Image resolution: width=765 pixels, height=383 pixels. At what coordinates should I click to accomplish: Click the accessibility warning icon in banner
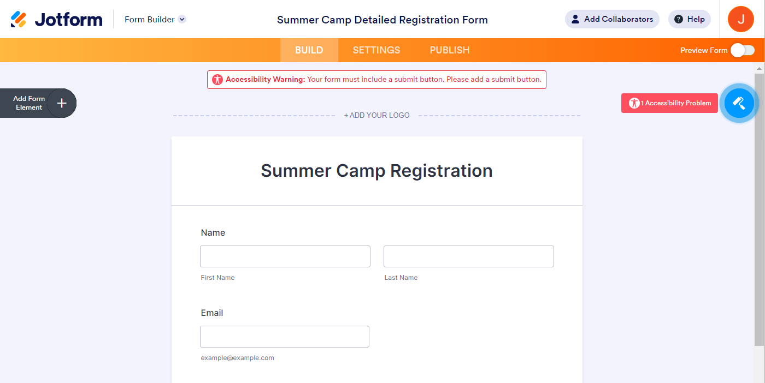coord(217,80)
